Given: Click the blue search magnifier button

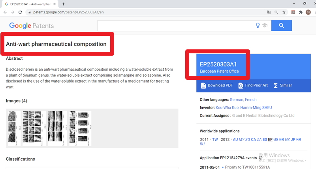Looking at the screenshot, I should (x=281, y=26).
